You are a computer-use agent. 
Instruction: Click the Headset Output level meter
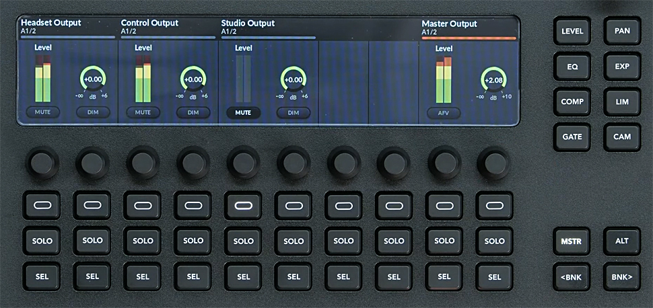tap(43, 79)
